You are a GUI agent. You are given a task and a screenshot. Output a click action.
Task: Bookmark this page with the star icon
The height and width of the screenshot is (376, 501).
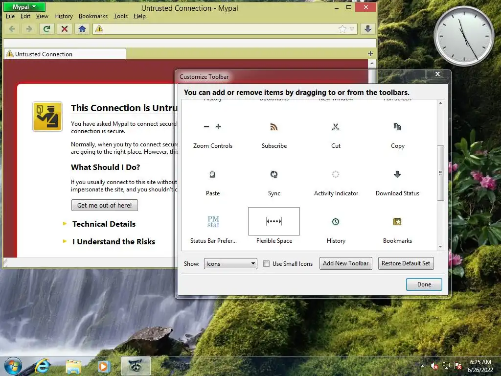click(x=342, y=29)
